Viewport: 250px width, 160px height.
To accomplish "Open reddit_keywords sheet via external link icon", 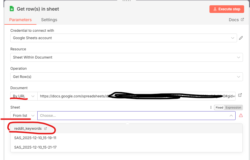I will pos(46,129).
